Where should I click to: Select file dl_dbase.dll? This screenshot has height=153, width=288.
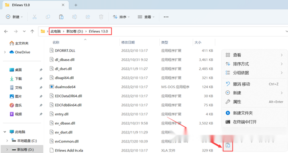(x=65, y=60)
